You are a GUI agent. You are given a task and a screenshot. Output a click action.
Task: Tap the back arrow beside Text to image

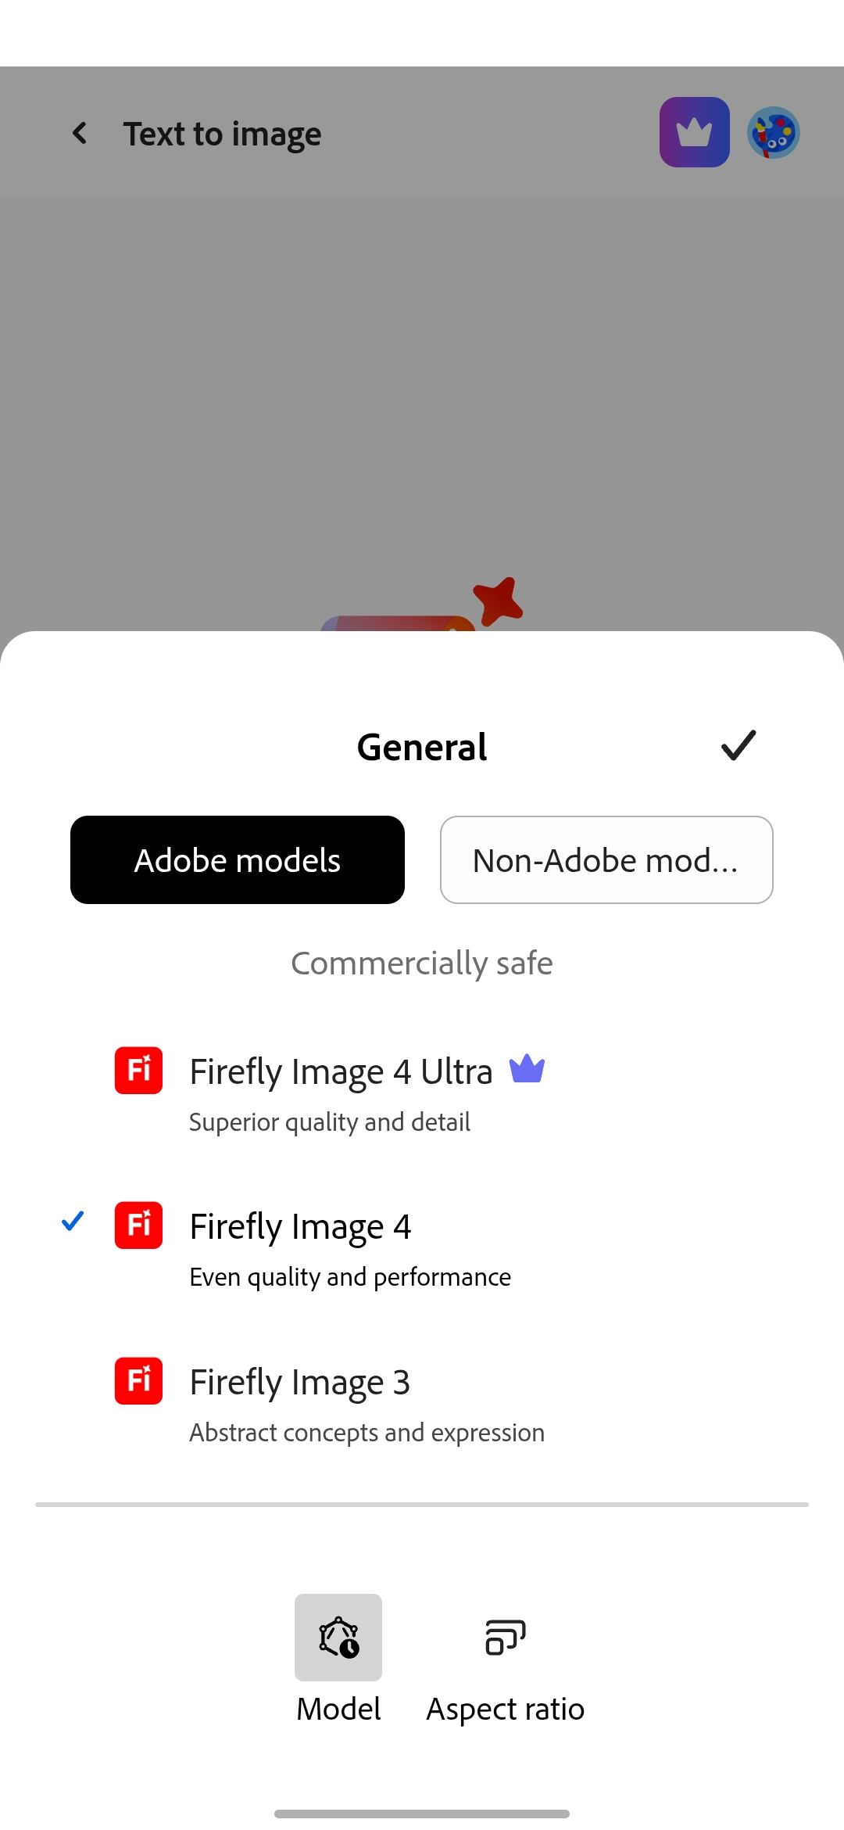point(80,133)
